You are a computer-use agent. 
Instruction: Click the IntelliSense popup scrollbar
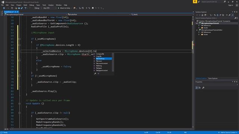tap(113, 62)
